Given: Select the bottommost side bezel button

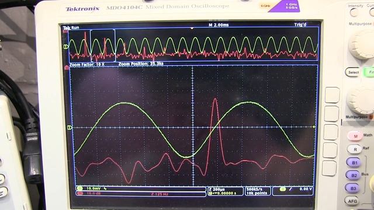Looking at the screenshot, I should (x=329, y=168).
